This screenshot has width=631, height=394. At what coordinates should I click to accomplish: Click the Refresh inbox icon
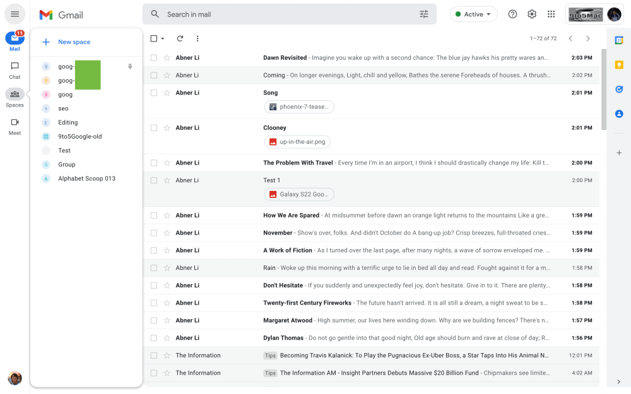(x=180, y=38)
